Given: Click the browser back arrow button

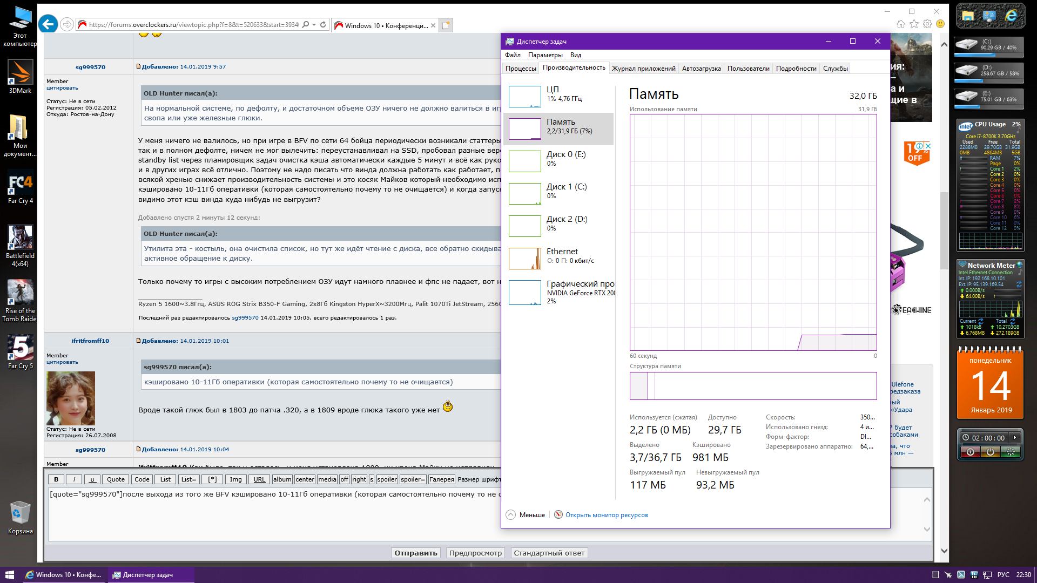Looking at the screenshot, I should pos(48,24).
